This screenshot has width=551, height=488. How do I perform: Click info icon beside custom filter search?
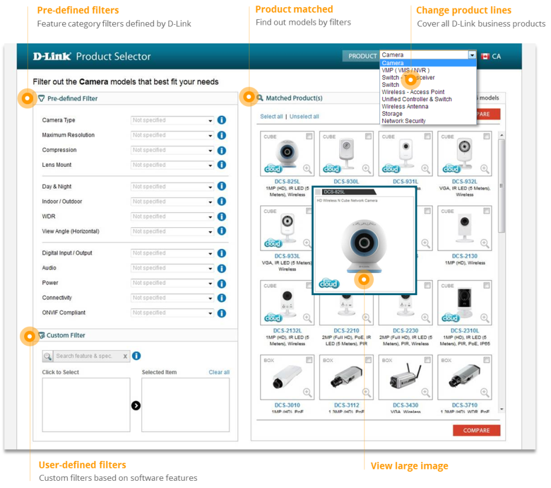(136, 356)
